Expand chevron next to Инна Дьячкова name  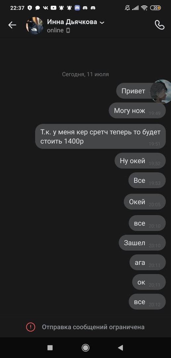click(x=102, y=23)
